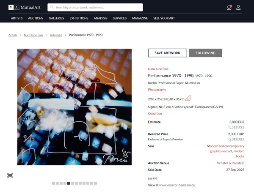Screen dimensions: 254x192
Task: Go to the Galleries menu item
Action: point(56,18)
